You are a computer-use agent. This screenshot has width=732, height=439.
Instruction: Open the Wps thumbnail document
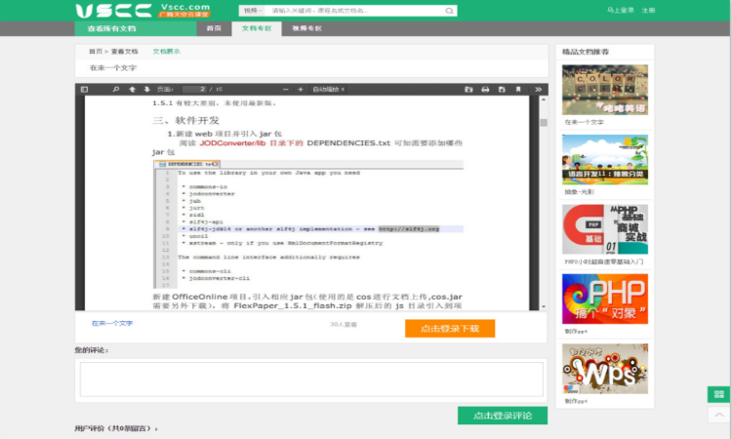point(604,369)
